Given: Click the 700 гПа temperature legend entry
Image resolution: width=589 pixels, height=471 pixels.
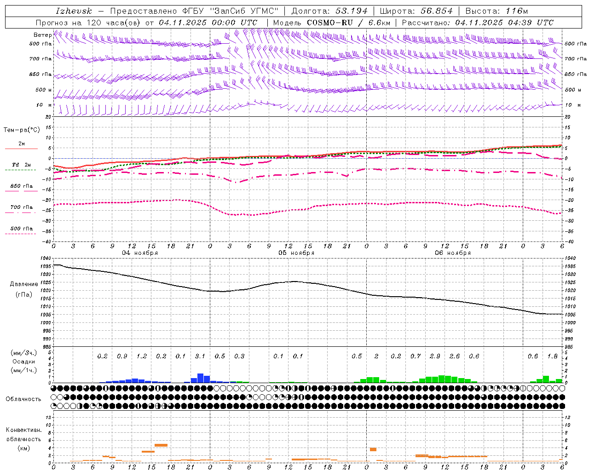Looking at the screenshot, I should (22, 207).
